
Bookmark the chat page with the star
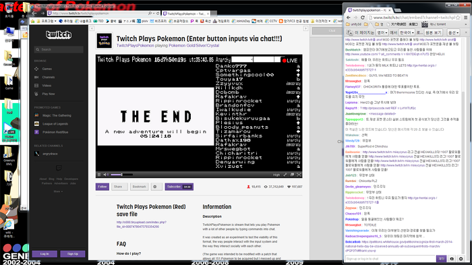click(458, 18)
